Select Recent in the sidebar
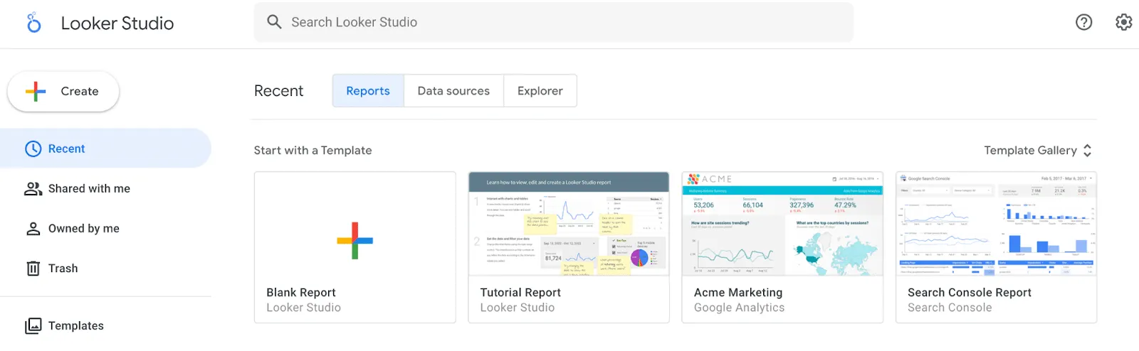The width and height of the screenshot is (1139, 351). coord(105,148)
